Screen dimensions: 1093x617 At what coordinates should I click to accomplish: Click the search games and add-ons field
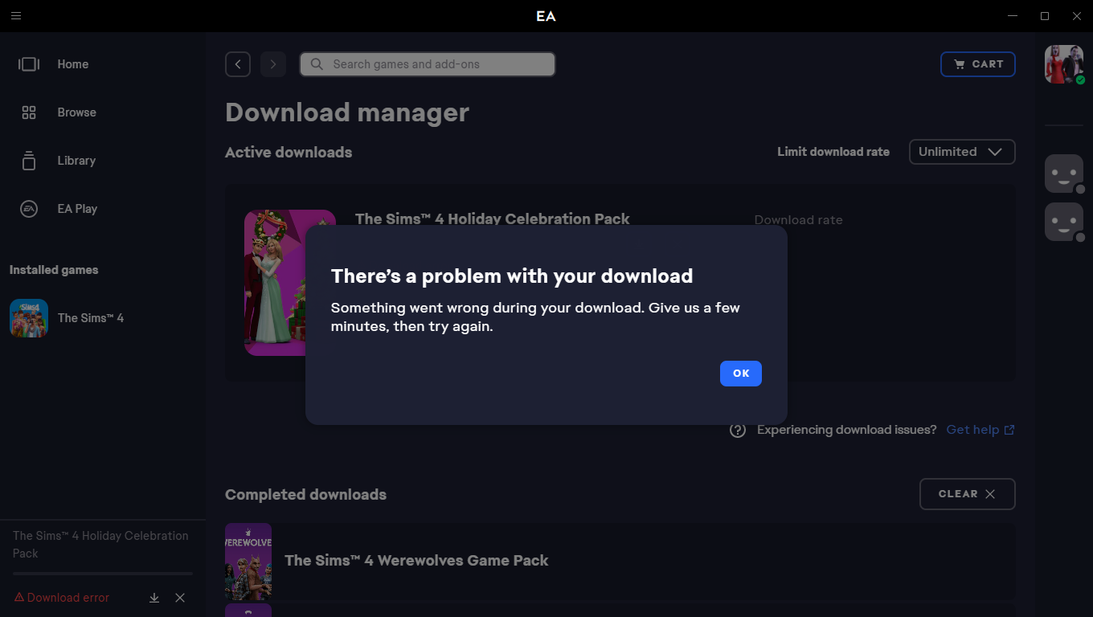(x=428, y=64)
